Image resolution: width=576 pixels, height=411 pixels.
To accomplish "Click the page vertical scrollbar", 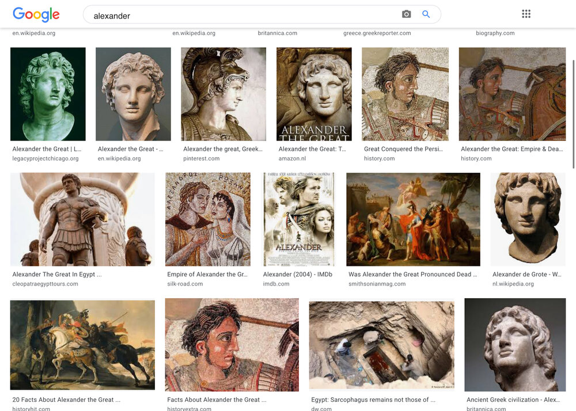I will (x=574, y=114).
